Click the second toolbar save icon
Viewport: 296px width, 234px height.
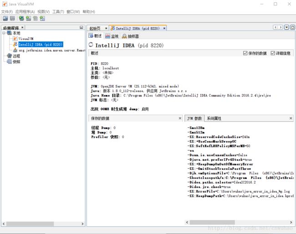pyautogui.click(x=12, y=18)
